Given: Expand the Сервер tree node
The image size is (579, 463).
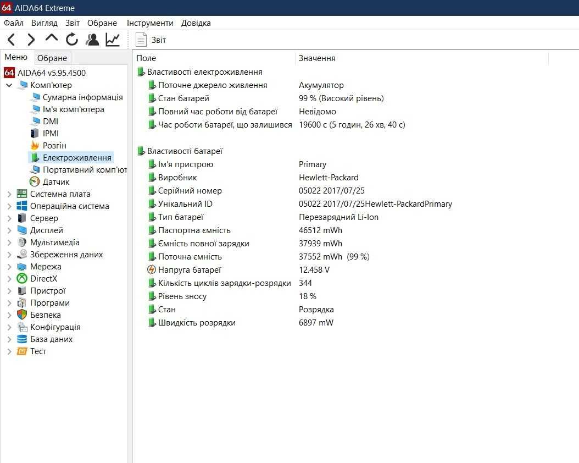Looking at the screenshot, I should tap(9, 218).
